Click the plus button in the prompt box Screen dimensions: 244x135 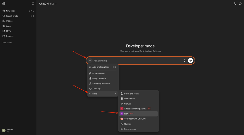point(90,61)
